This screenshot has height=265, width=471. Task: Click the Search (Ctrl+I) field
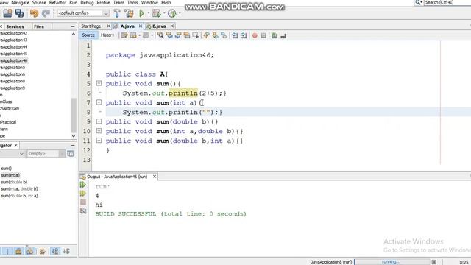[x=447, y=2]
